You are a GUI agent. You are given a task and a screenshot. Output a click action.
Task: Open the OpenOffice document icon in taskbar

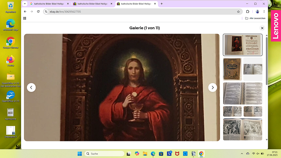tap(193, 154)
